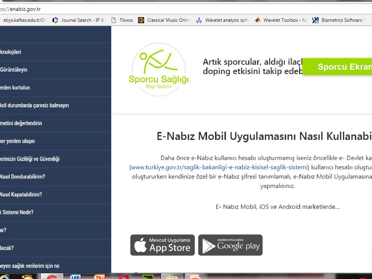372x279 pixels.
Task: Click text 'E- Nabız Mobil, iOS ve Android marketlerde...'
Action: pos(278,207)
